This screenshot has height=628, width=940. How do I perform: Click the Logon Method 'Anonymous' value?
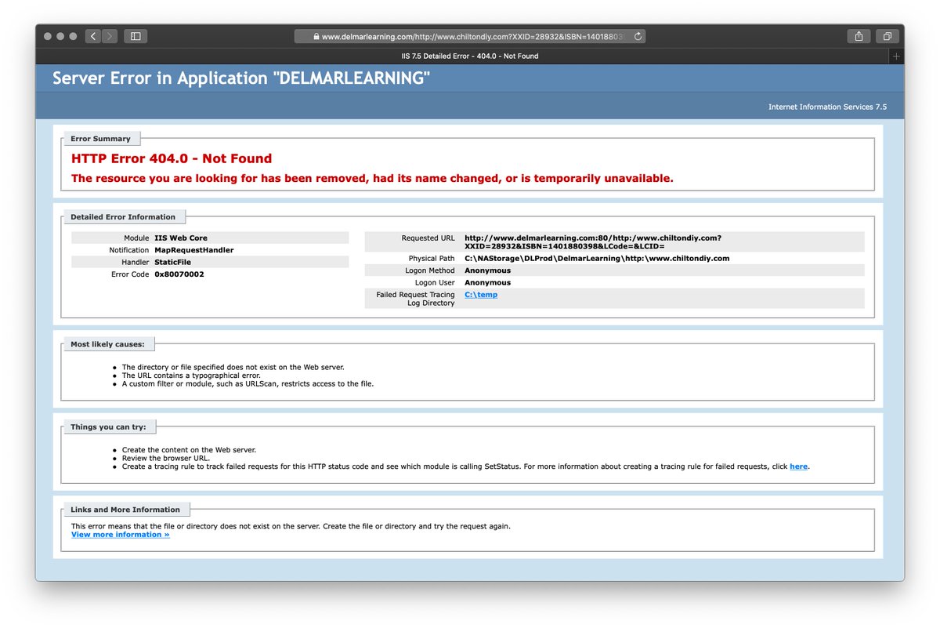click(x=487, y=270)
